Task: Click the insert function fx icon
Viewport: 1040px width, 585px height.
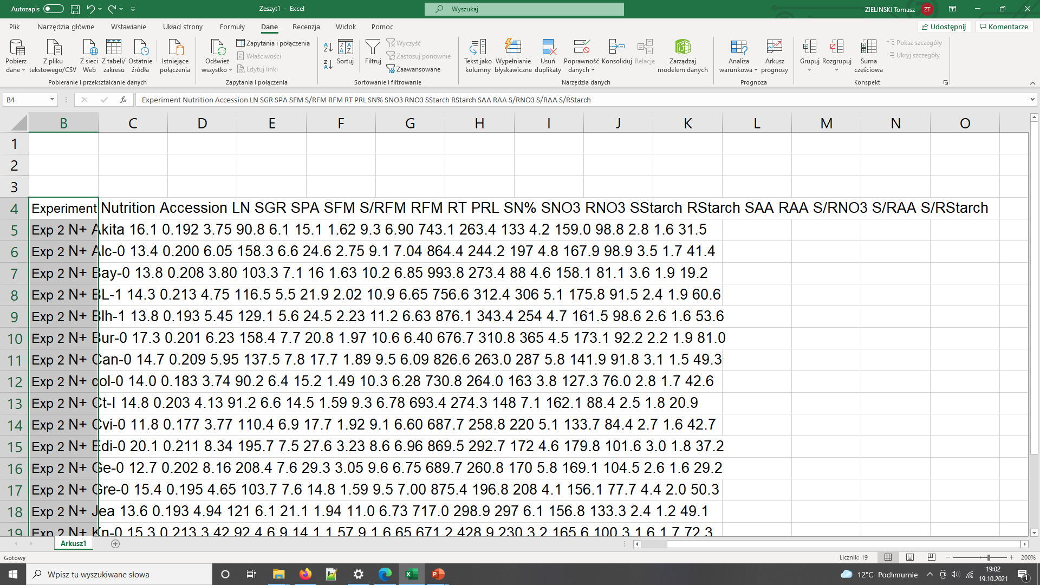Action: point(123,100)
